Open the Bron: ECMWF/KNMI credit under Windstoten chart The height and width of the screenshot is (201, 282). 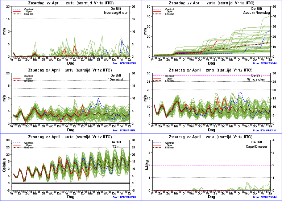pyautogui.click(x=265, y=131)
